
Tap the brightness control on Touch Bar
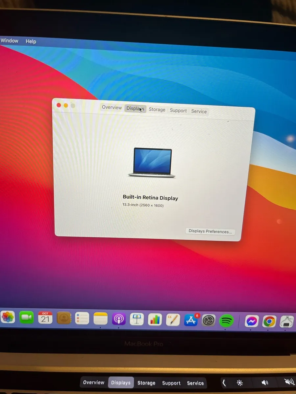click(x=239, y=382)
